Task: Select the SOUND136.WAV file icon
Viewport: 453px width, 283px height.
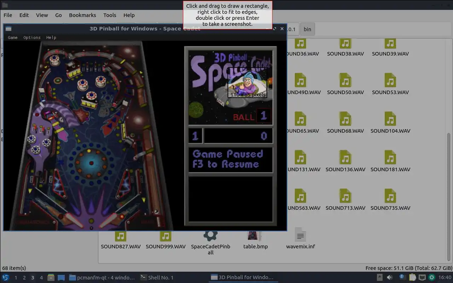Action: (x=345, y=158)
